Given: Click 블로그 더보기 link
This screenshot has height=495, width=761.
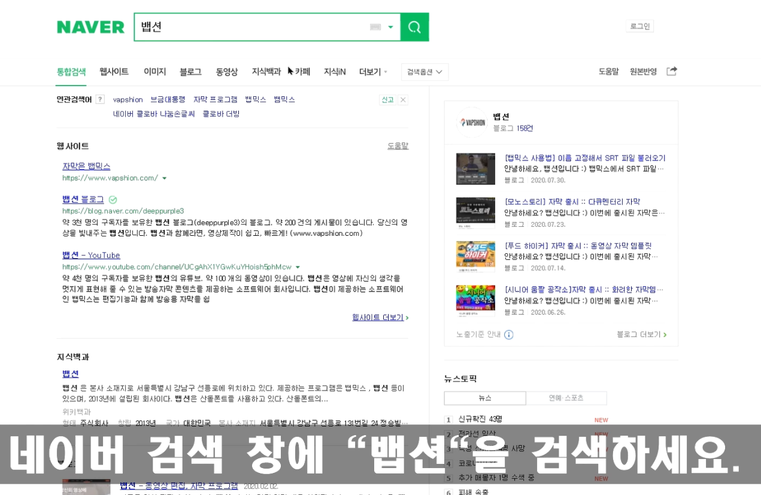Looking at the screenshot, I should coord(641,335).
